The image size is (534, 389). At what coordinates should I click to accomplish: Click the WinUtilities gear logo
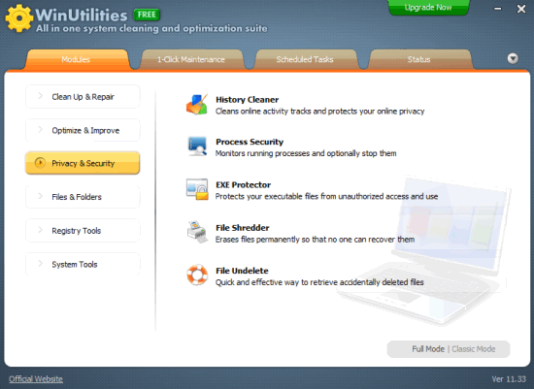(19, 18)
